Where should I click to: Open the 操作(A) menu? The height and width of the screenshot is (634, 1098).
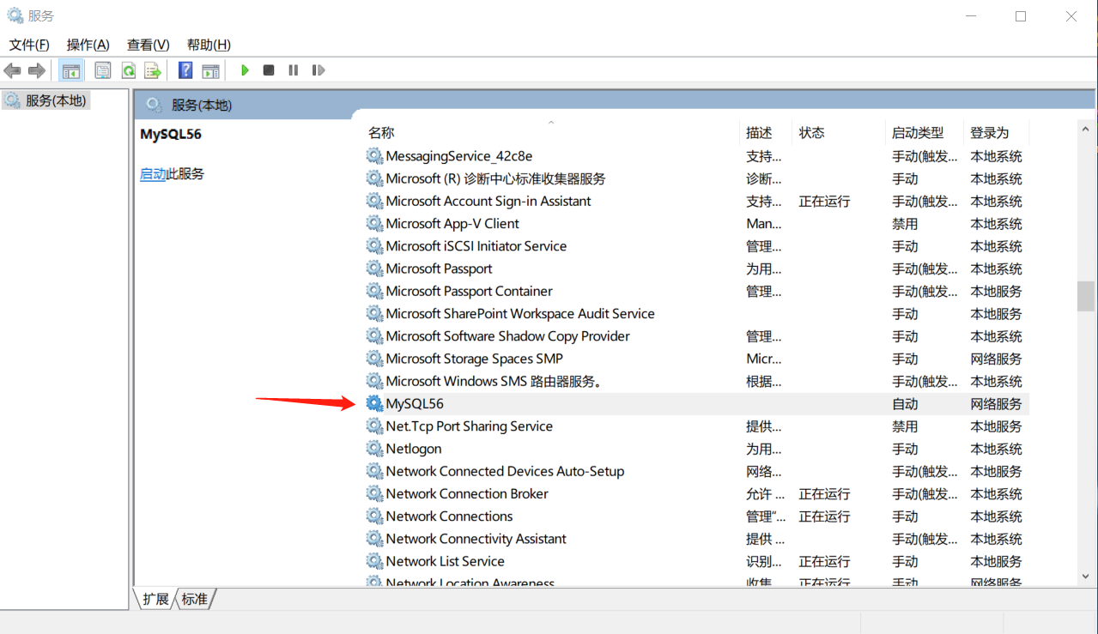[88, 45]
